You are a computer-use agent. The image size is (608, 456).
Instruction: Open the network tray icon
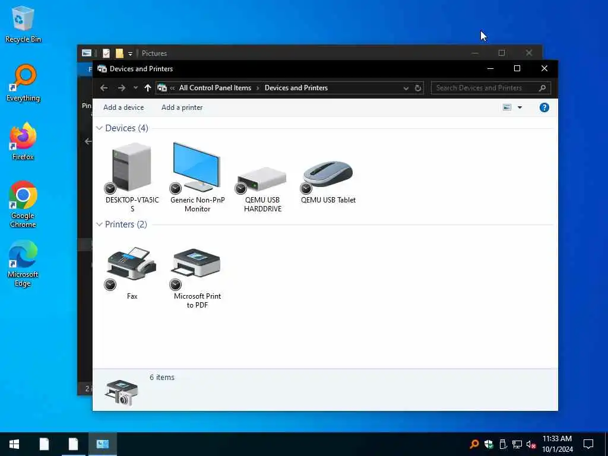[x=517, y=444]
